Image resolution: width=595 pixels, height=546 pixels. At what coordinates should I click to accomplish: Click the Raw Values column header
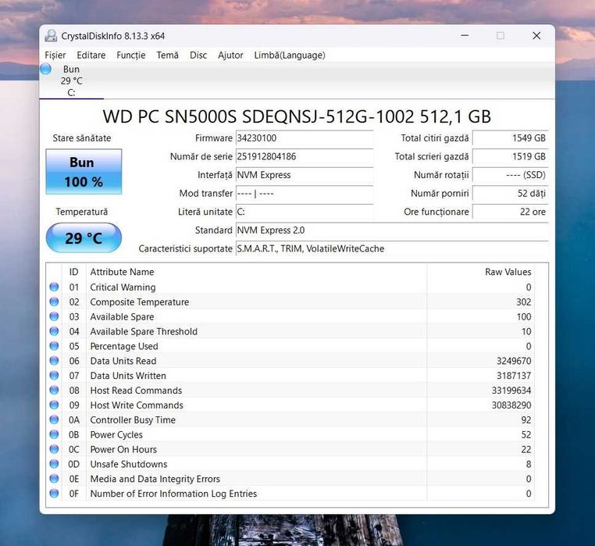point(481,272)
